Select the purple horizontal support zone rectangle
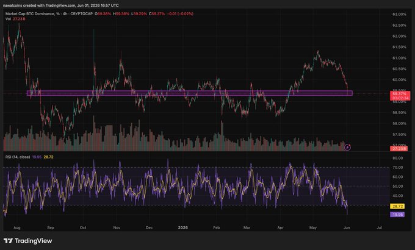Screen dimensions: 415x250 190,93
